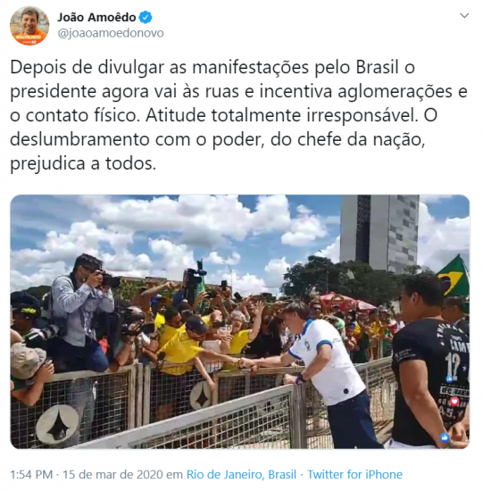Click the smaller thumbs-up icon near shirt number

[450, 379]
